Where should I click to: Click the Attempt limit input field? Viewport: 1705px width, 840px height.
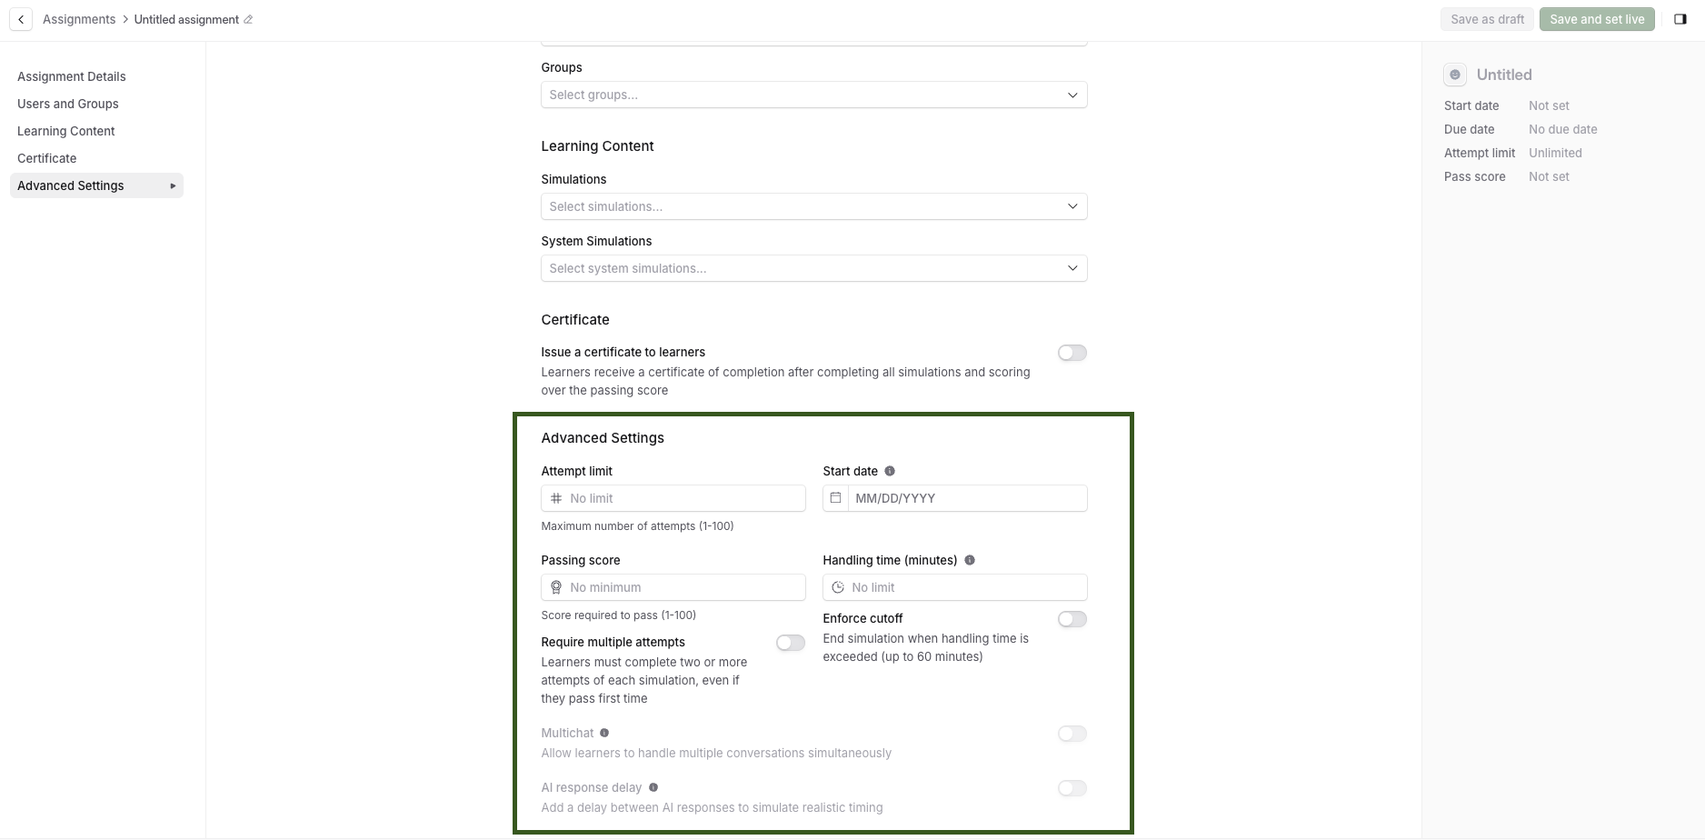pyautogui.click(x=673, y=498)
